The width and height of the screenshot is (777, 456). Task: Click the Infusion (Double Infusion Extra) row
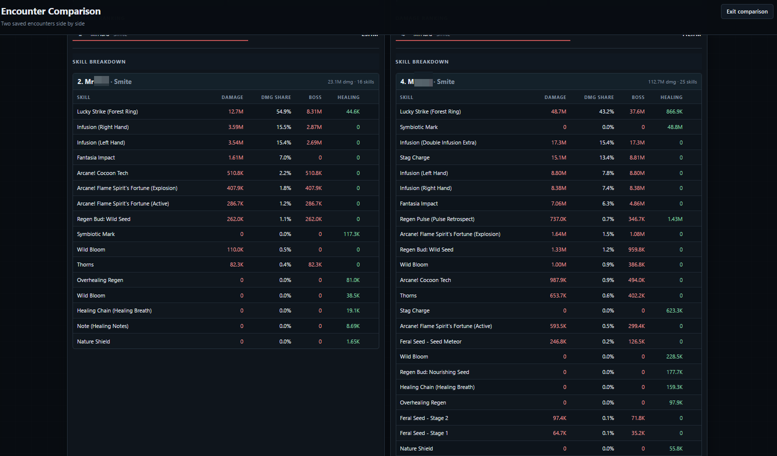548,142
